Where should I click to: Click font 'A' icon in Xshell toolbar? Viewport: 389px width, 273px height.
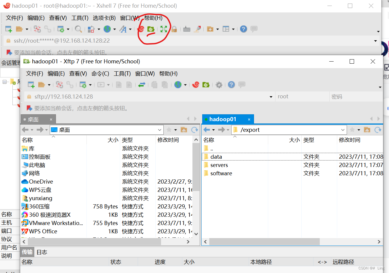(x=123, y=29)
